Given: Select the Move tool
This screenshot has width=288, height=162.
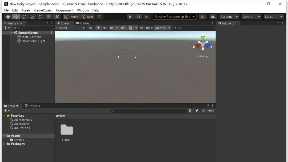Looking at the screenshot, I should tap(16, 17).
